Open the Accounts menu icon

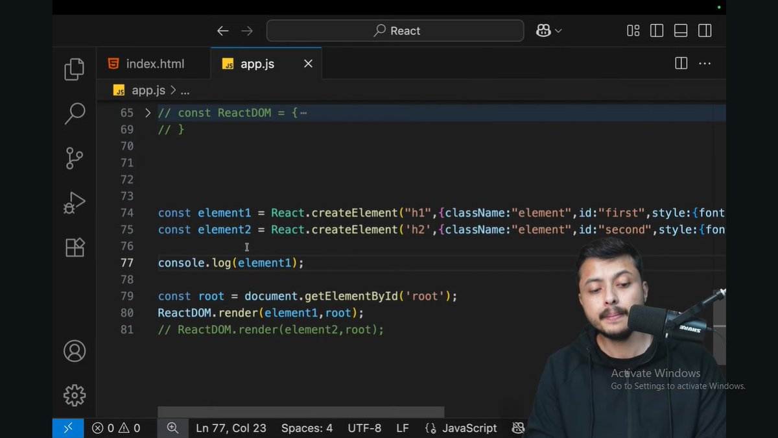point(75,351)
